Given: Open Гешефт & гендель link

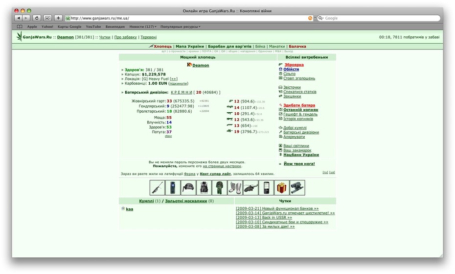Looking at the screenshot, I should pyautogui.click(x=300, y=114).
